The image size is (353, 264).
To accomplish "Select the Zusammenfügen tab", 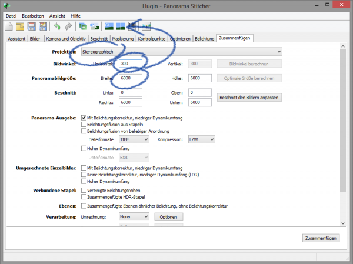I will pyautogui.click(x=235, y=38).
